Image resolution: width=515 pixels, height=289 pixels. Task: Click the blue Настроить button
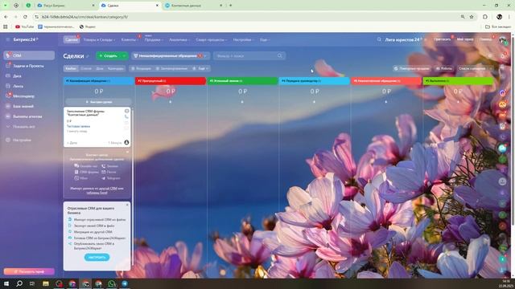tap(97, 257)
